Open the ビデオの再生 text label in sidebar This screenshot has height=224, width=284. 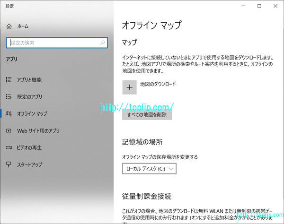[29, 147]
